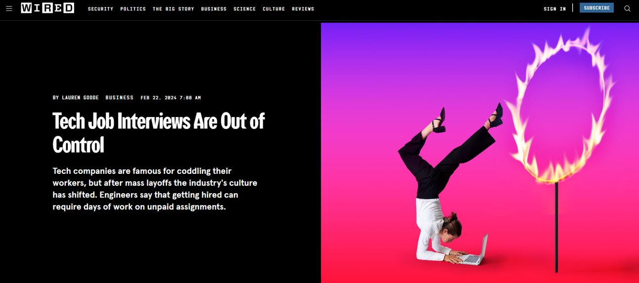Open author Lauren Goode's page
Viewport: 639px width, 283px height.
point(80,98)
